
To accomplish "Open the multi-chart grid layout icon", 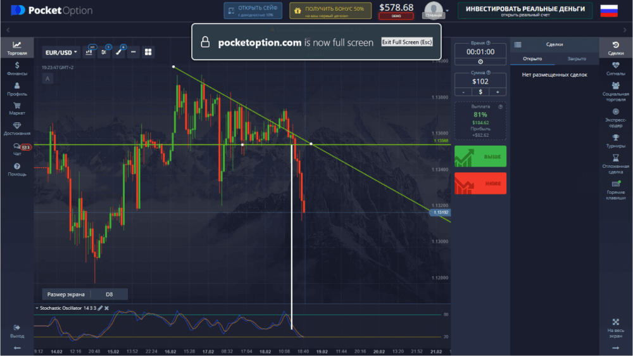I will (148, 52).
